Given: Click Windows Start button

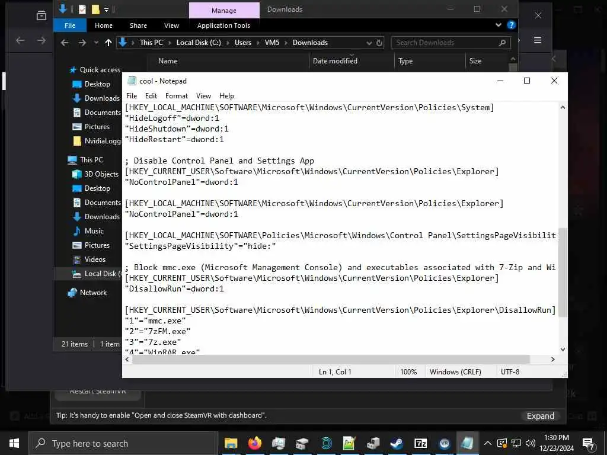Looking at the screenshot, I should (14, 443).
